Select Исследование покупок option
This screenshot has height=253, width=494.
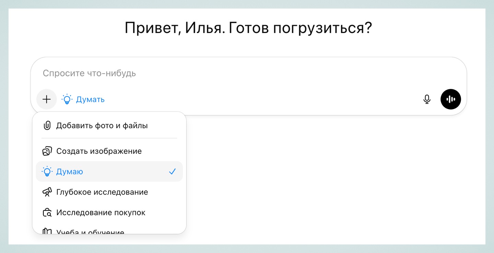[x=101, y=213]
